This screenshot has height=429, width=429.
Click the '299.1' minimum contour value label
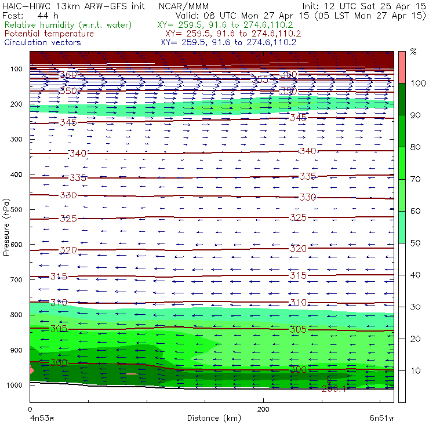(x=334, y=389)
